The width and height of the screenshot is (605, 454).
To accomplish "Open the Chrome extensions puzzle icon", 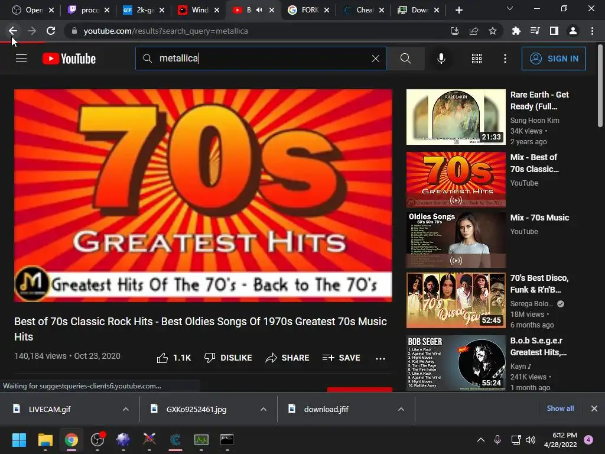I will tap(516, 31).
